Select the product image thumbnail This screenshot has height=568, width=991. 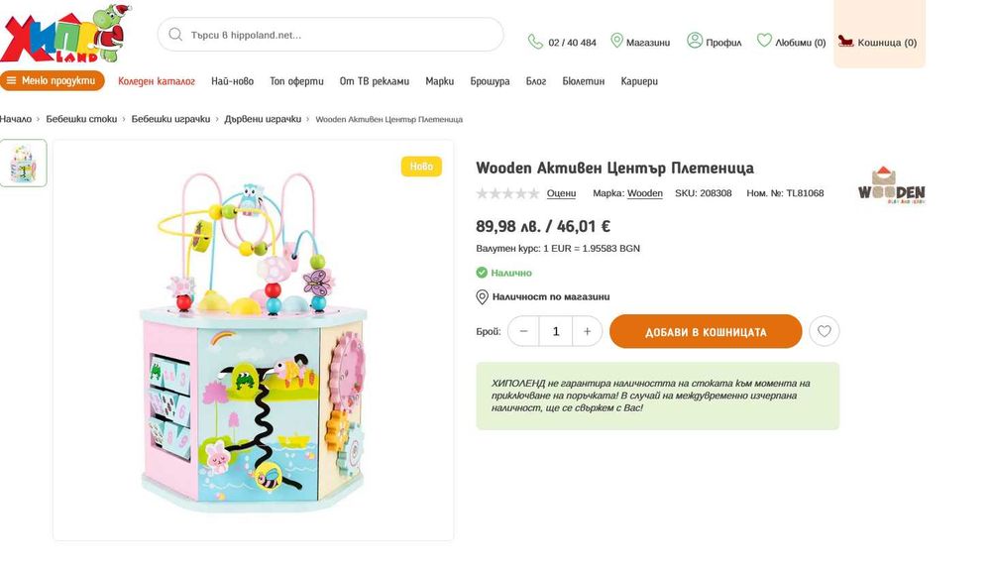(x=23, y=163)
